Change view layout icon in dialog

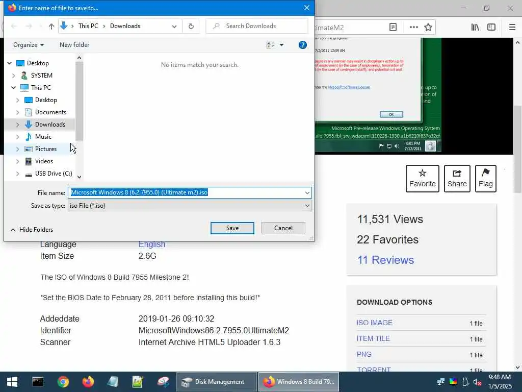271,45
